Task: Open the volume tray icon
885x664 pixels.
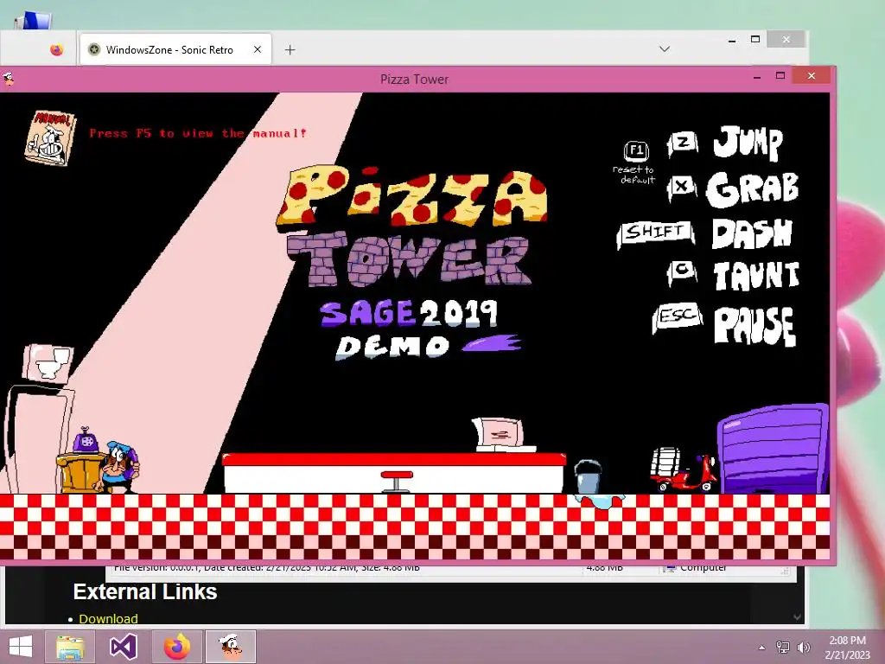Action: 803,647
